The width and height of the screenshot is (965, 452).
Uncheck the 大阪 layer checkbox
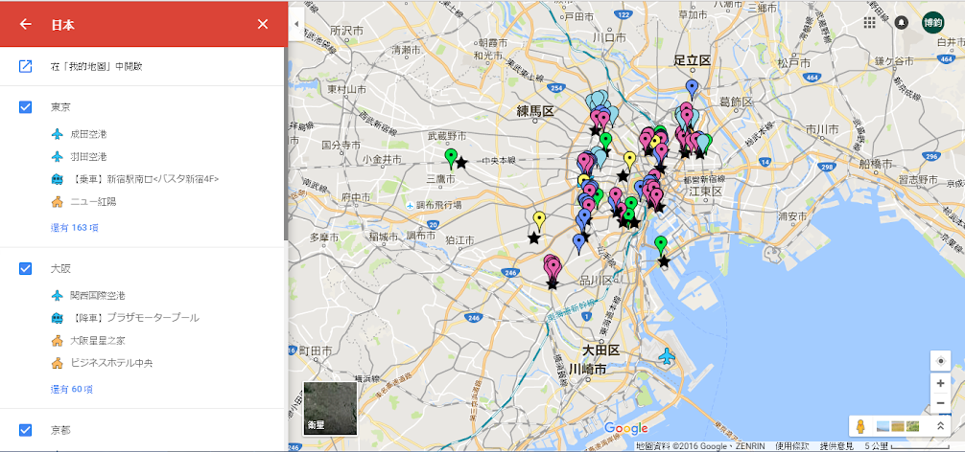tap(26, 269)
